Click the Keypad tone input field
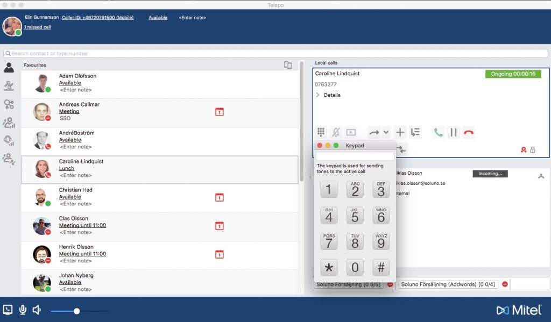The width and height of the screenshot is (551, 322). tap(355, 156)
